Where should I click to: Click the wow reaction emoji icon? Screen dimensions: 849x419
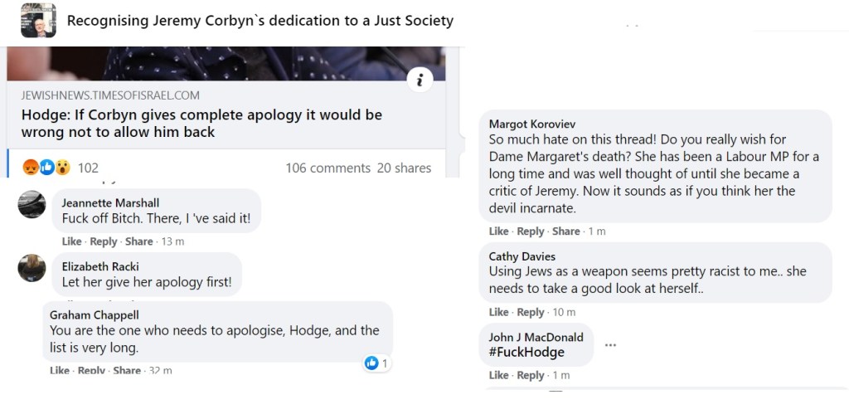62,167
